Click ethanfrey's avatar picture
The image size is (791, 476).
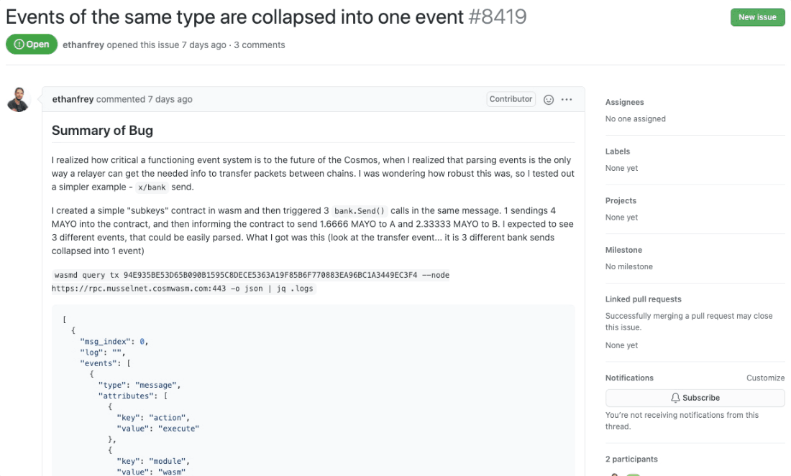coord(19,100)
